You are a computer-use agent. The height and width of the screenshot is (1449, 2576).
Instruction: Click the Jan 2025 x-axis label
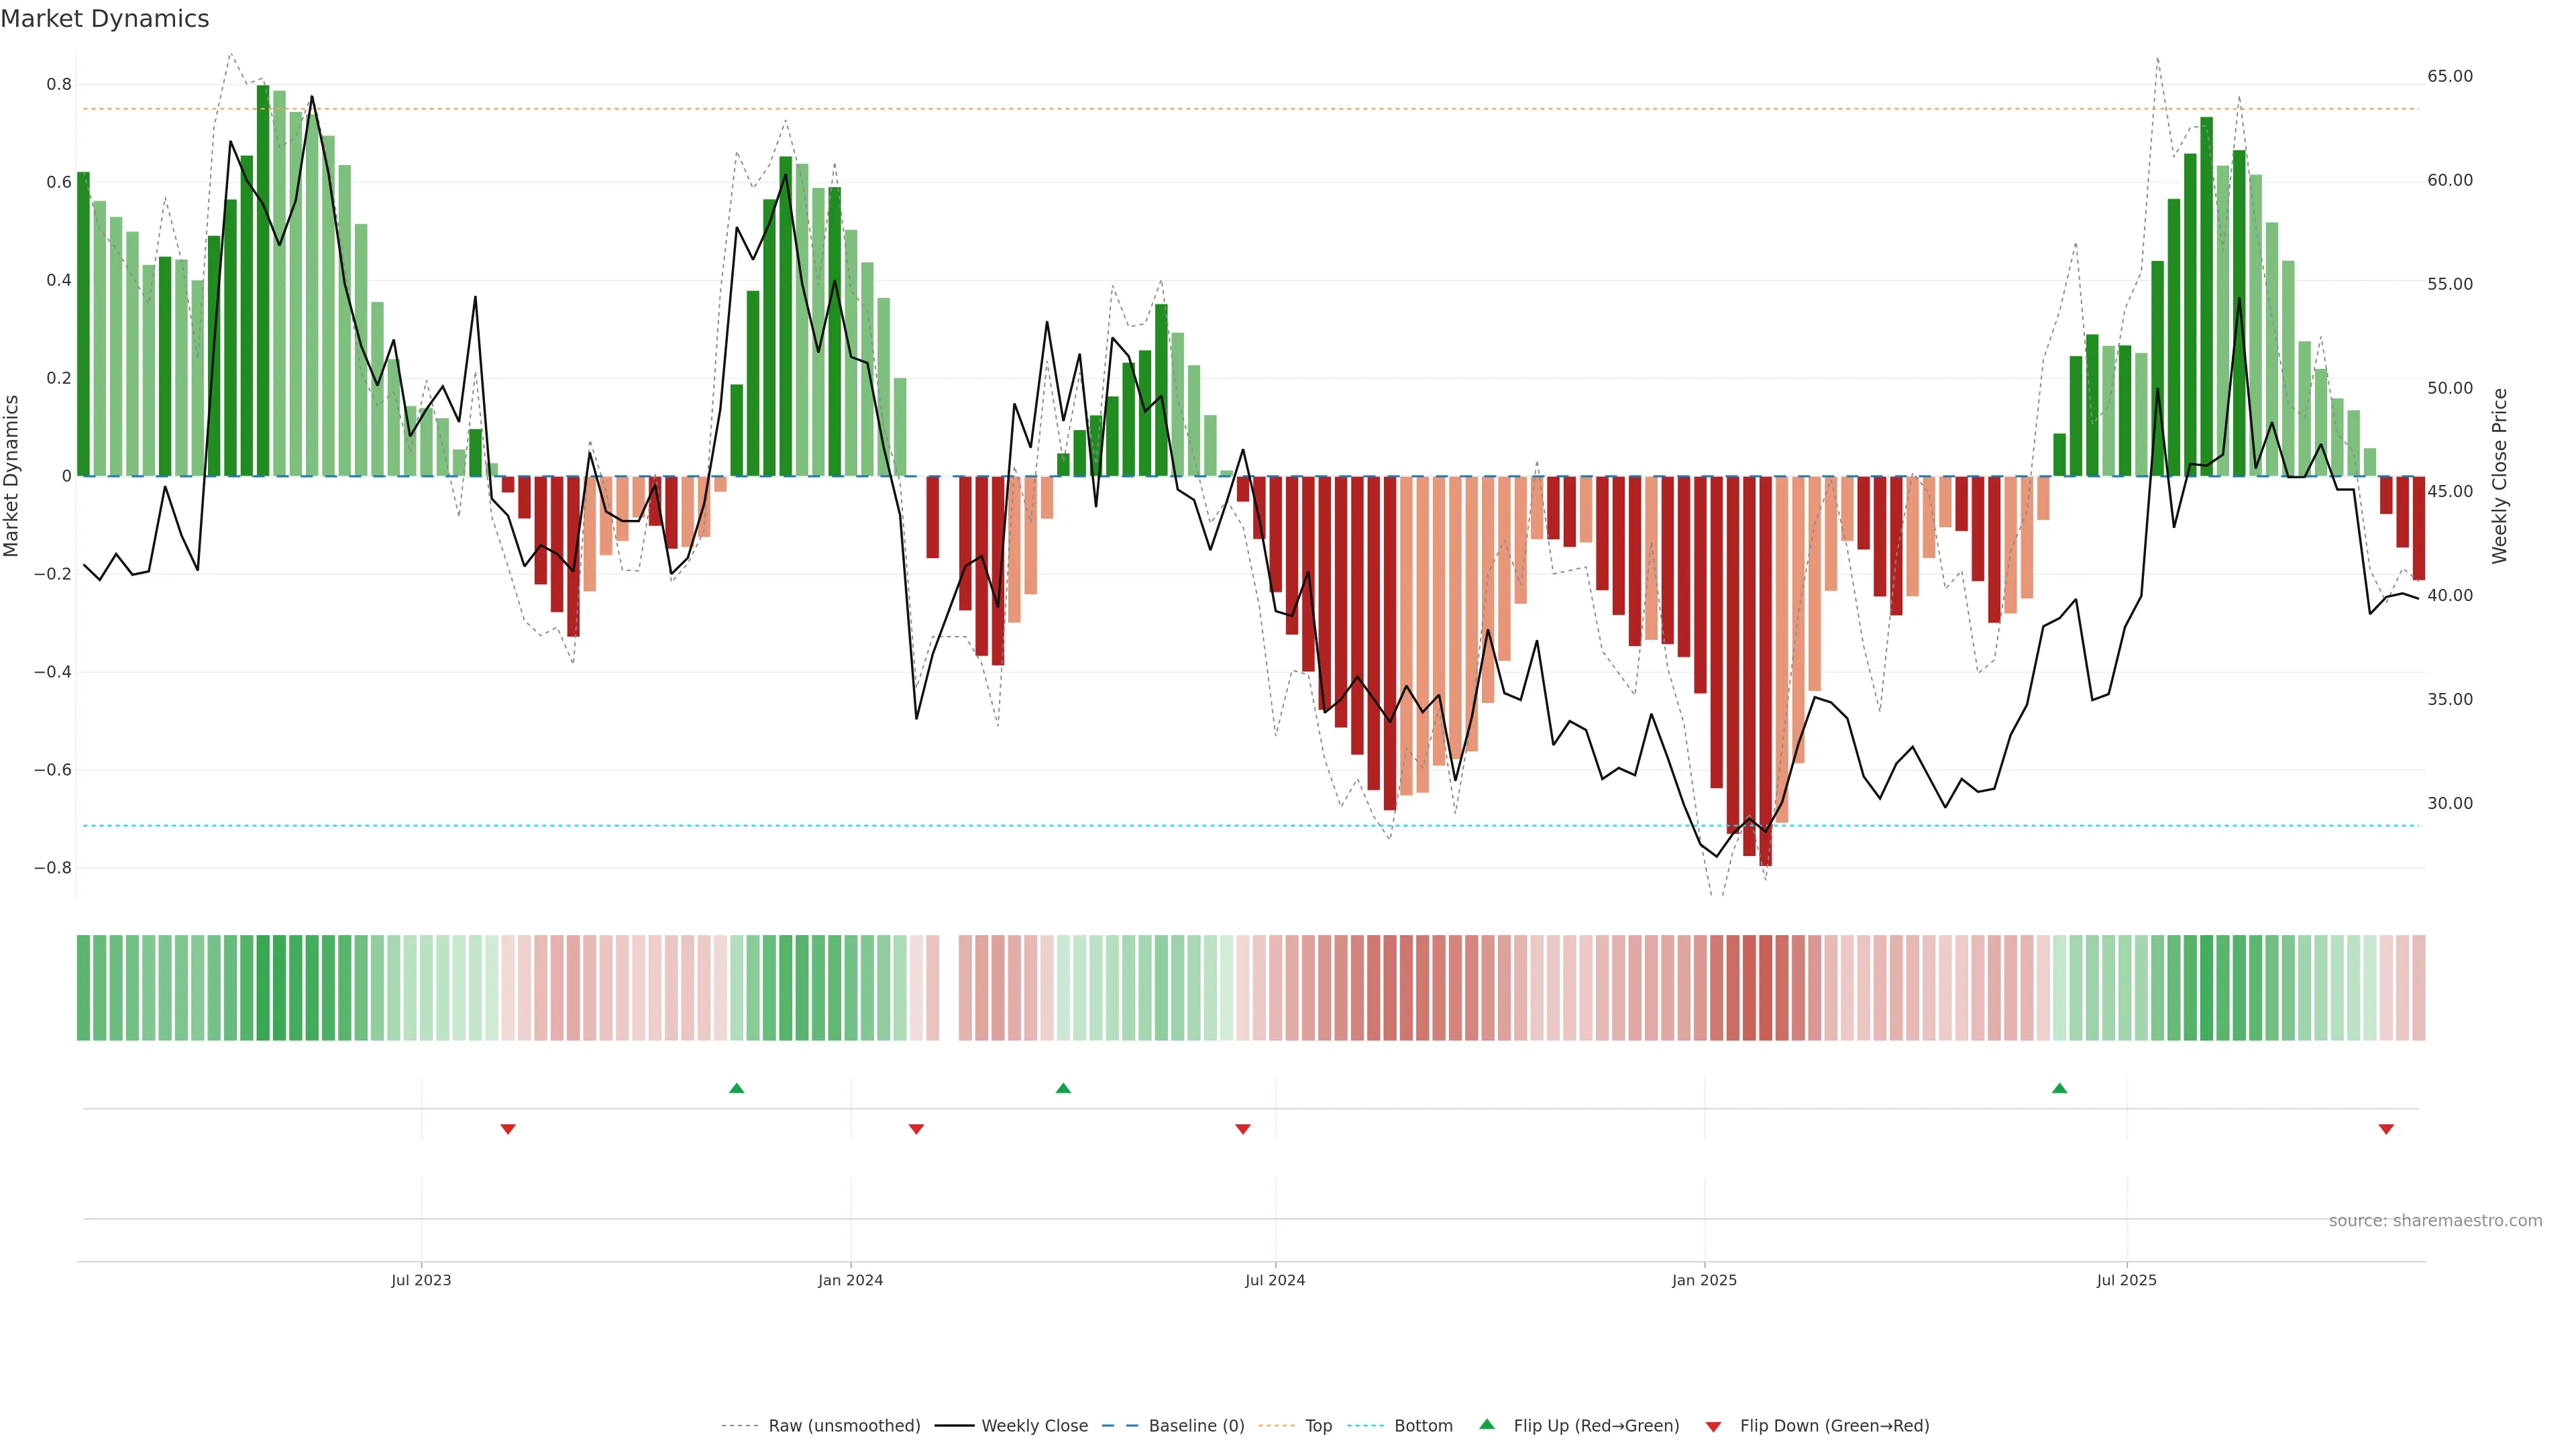tap(1704, 1280)
